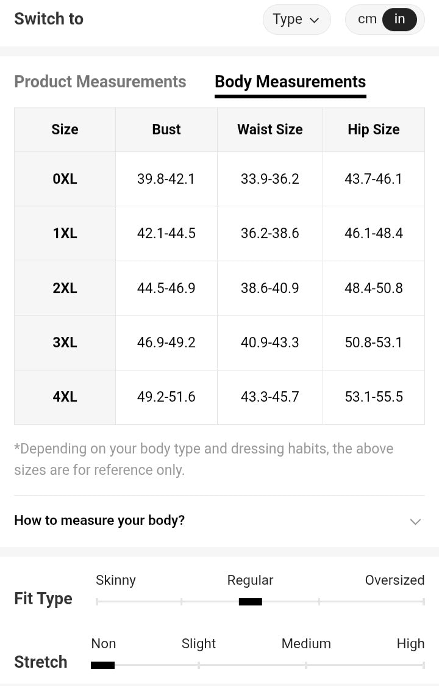The height and width of the screenshot is (686, 439).
Task: Select the 2XL size row label
Action: pyautogui.click(x=65, y=288)
